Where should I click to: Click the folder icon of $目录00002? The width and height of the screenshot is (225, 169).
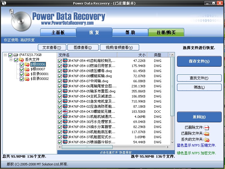(x=27, y=79)
